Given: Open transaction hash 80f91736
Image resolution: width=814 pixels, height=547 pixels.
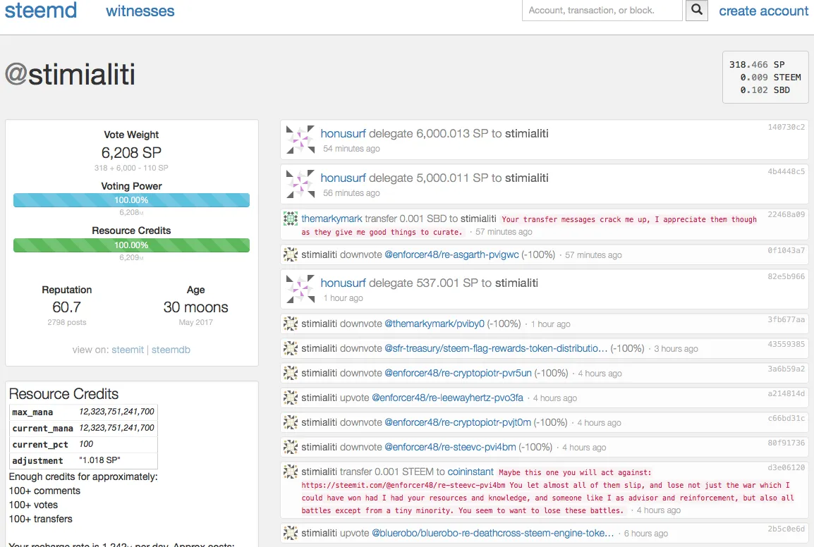Looking at the screenshot, I should [786, 443].
